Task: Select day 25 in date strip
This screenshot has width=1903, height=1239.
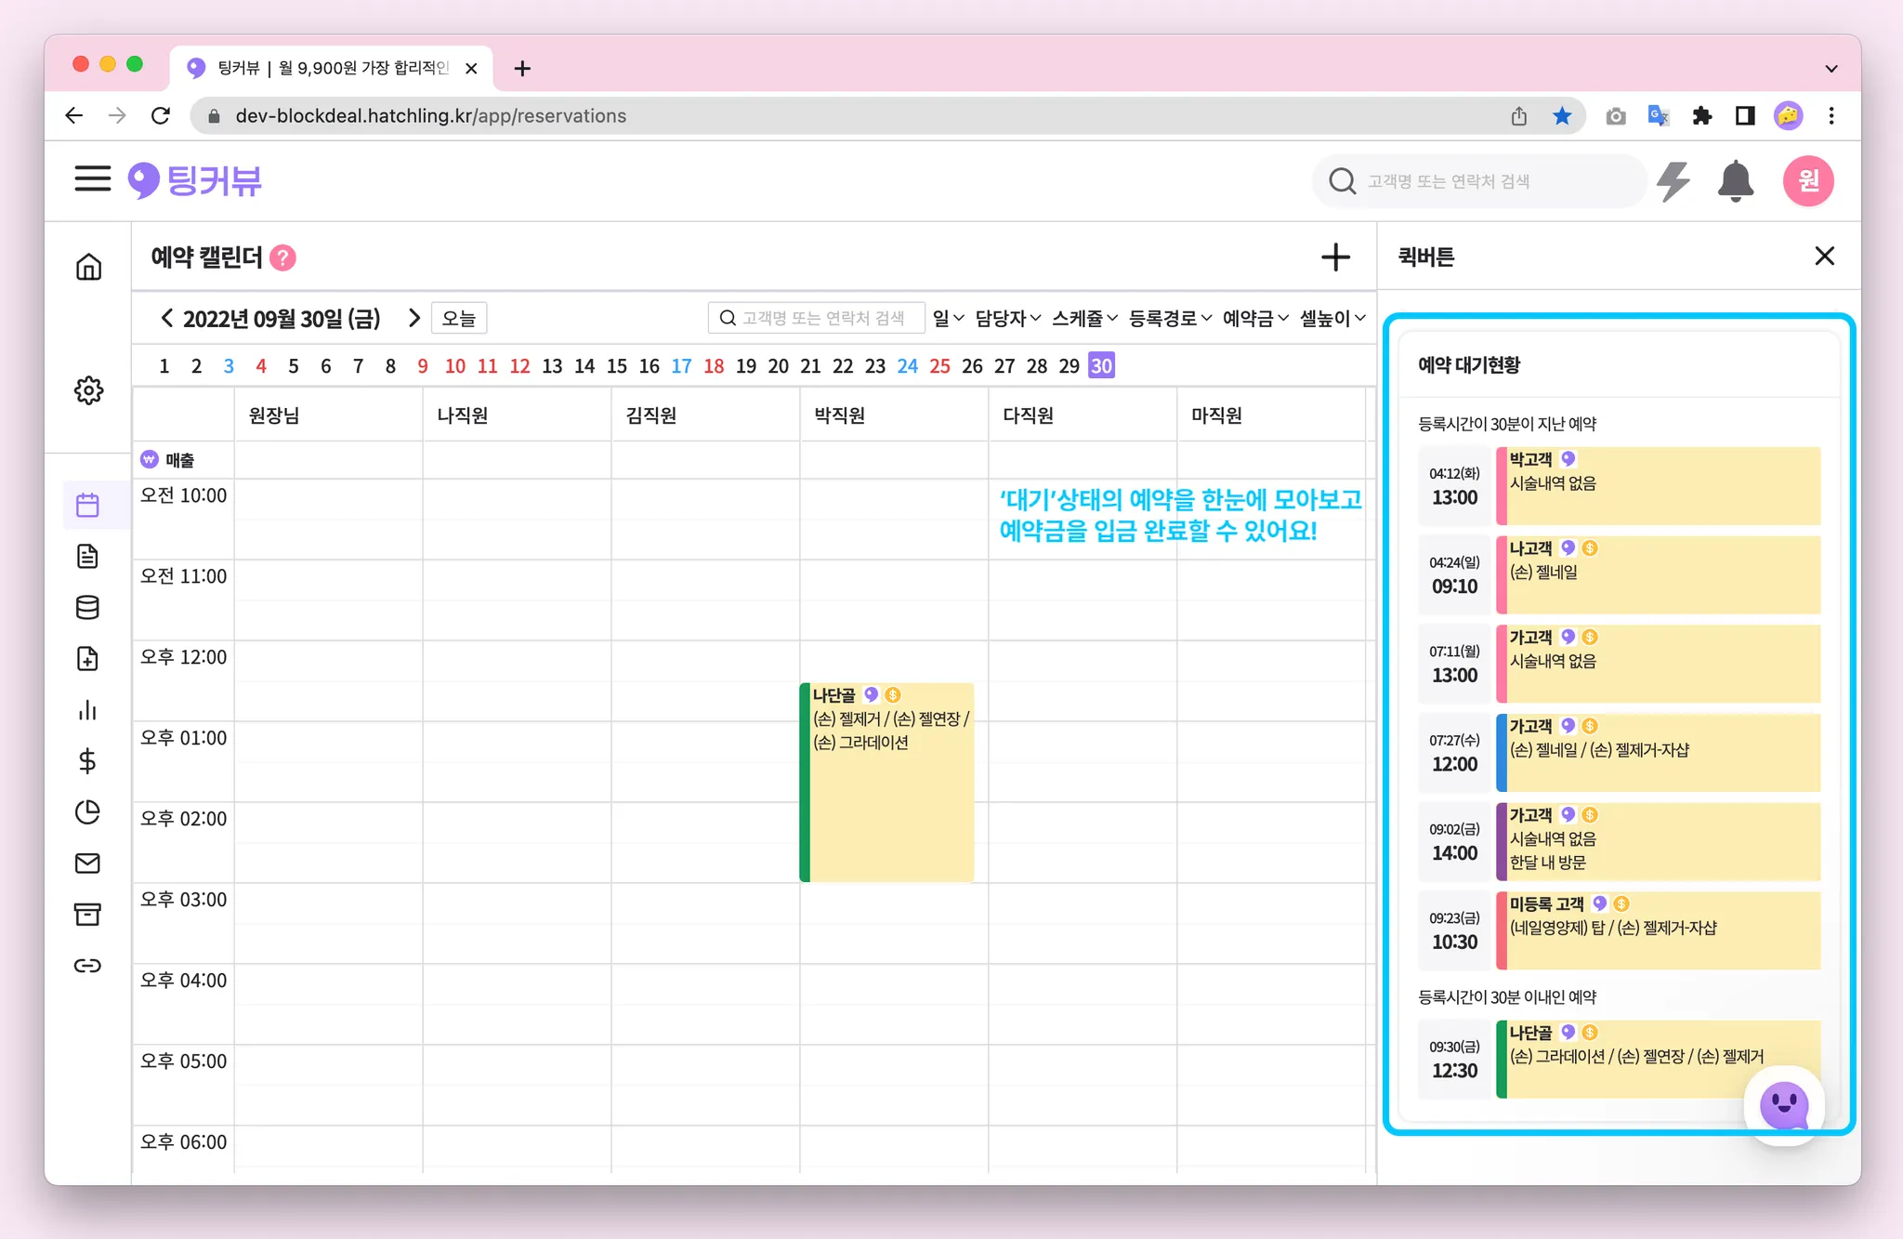Action: pyautogui.click(x=939, y=366)
